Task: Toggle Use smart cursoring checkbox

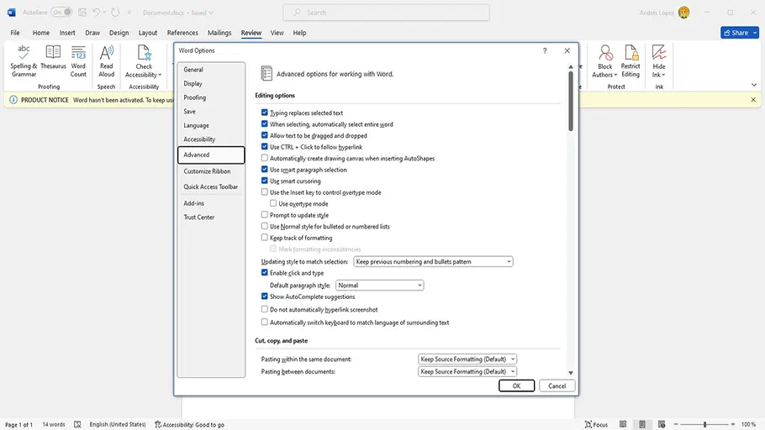Action: [265, 181]
